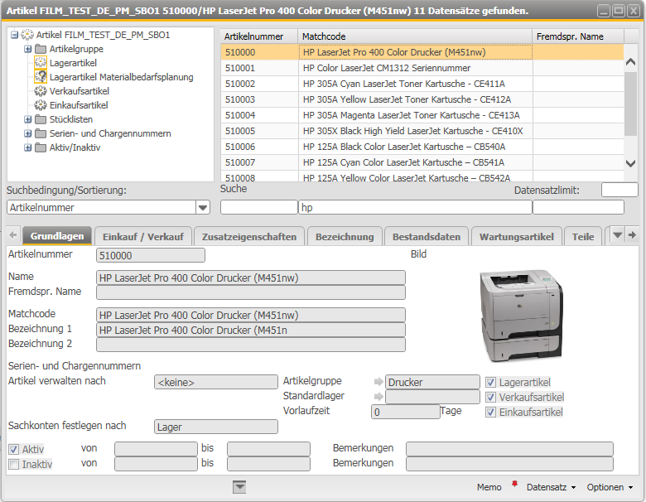Click the Memo button
The width and height of the screenshot is (646, 502).
click(489, 487)
